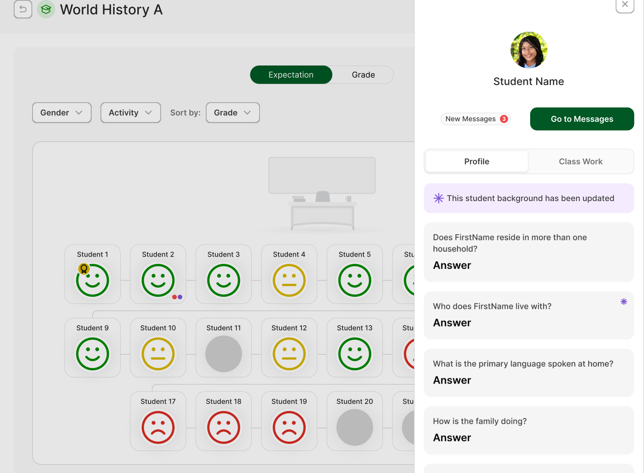Click the student profile photo
The image size is (644, 473).
tap(529, 50)
